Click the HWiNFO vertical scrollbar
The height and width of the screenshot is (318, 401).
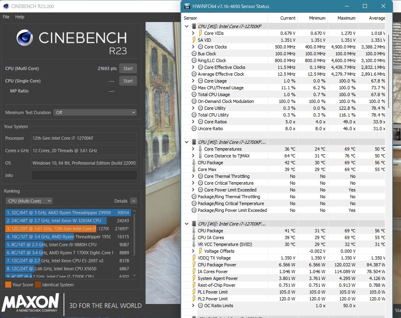point(389,72)
